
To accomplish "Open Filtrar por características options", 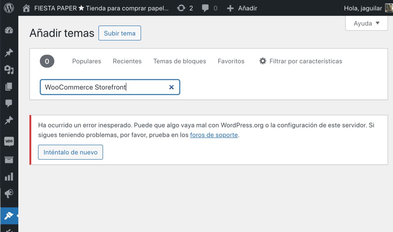I will point(301,61).
